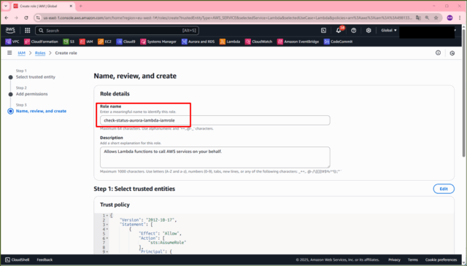467x266 pixels.
Task: Toggle the hamburger side navigation menu
Action: [9, 52]
